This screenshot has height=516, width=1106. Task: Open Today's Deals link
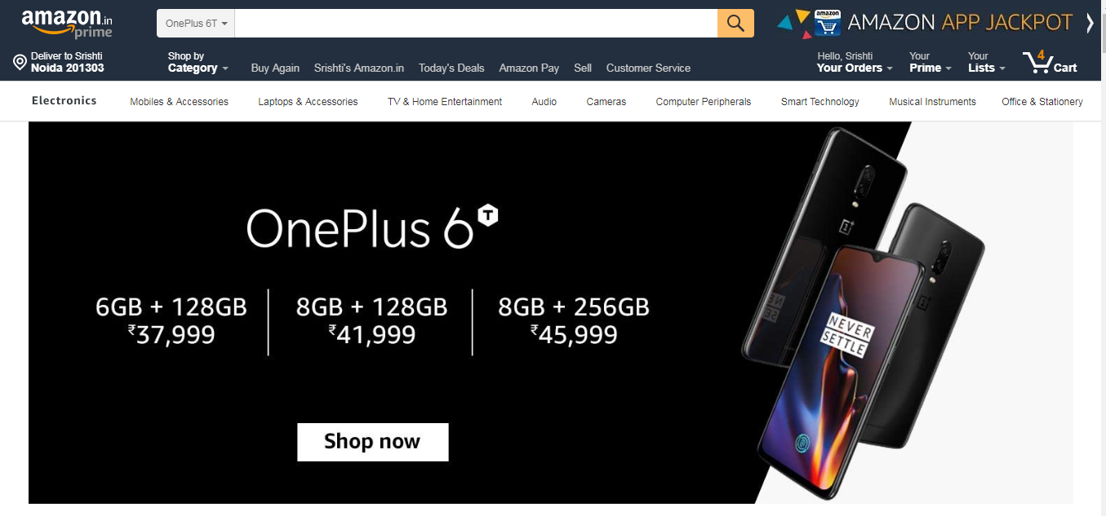[451, 68]
